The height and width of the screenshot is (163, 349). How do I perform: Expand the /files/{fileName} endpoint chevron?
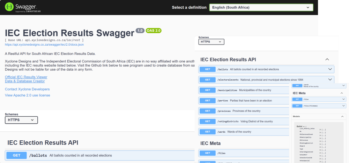(343, 106)
